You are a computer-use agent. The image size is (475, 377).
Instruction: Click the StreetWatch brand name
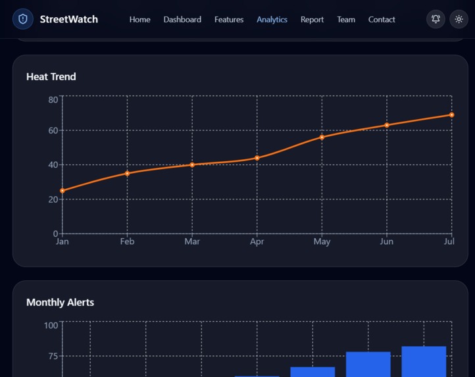69,19
